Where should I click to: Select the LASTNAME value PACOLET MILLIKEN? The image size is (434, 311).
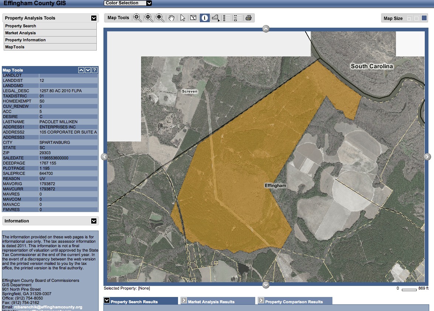tap(58, 122)
